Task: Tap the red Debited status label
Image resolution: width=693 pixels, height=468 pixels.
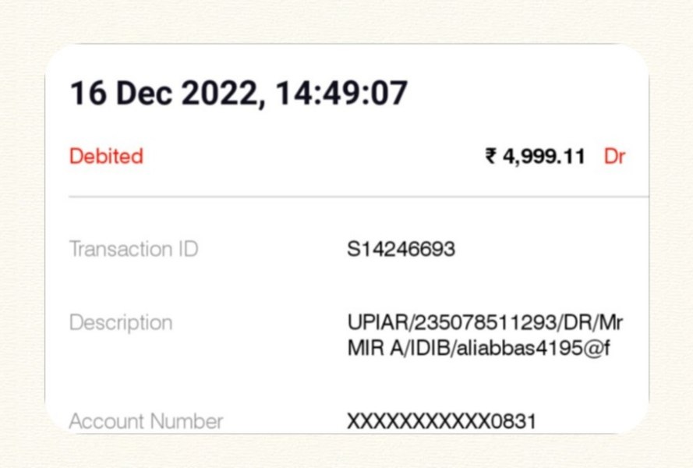Action: pyautogui.click(x=107, y=156)
